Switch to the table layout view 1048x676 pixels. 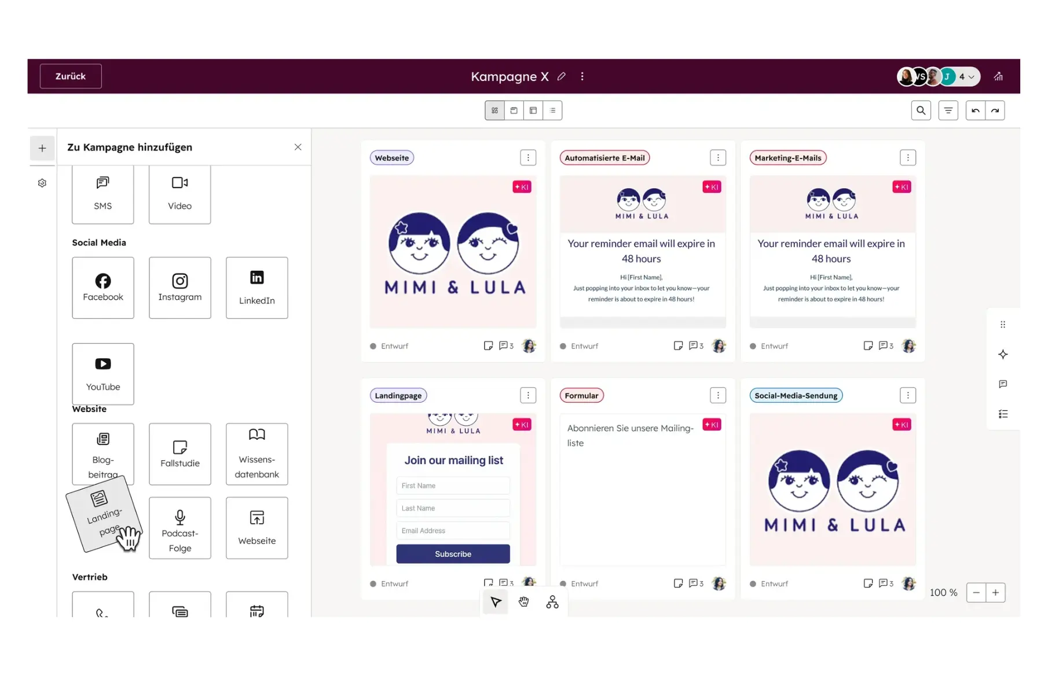pos(533,111)
